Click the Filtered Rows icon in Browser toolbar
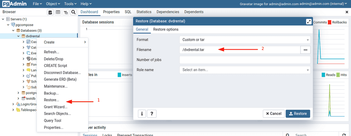Image resolution: width=351 pixels, height=136 pixels. [65, 12]
